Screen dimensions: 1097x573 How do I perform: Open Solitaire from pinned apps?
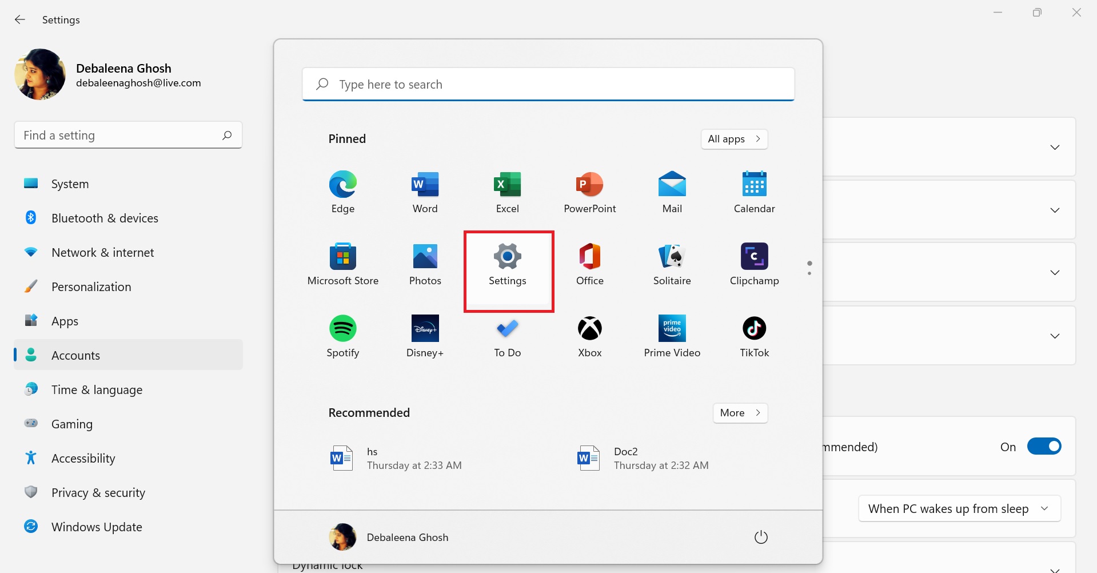[672, 264]
